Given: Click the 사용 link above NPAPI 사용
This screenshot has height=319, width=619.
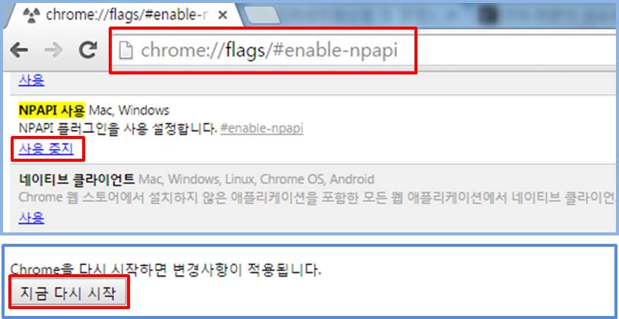Looking at the screenshot, I should click(32, 81).
